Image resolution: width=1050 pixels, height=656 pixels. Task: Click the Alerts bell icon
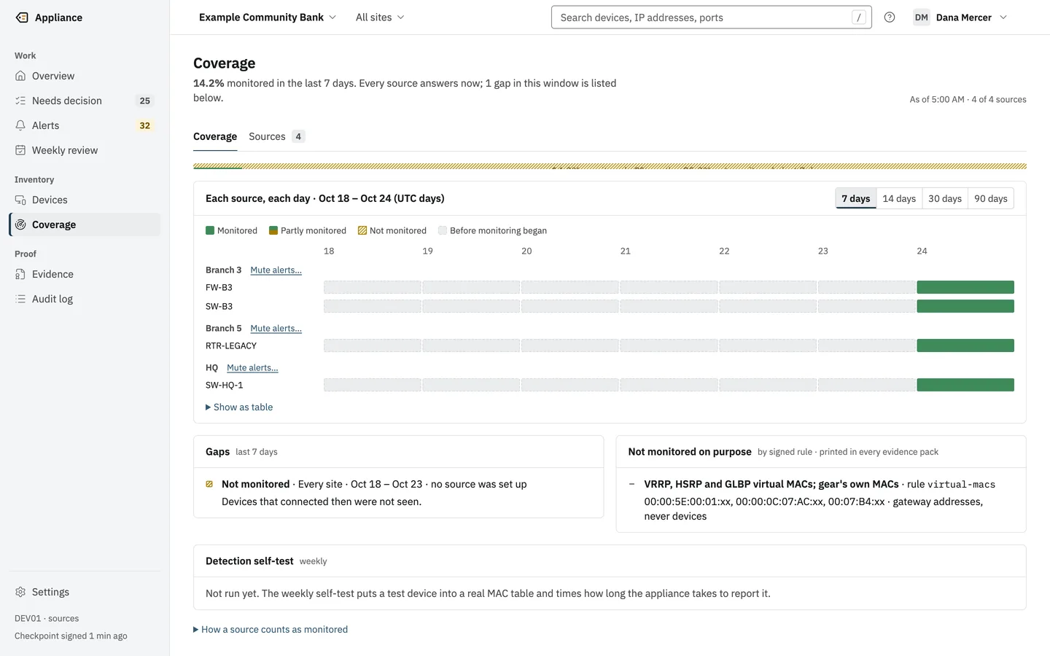20,125
